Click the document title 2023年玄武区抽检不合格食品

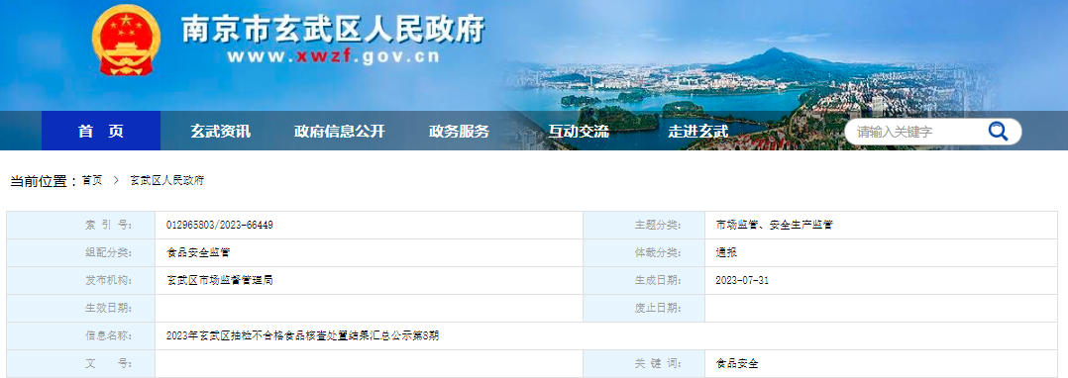(x=302, y=335)
